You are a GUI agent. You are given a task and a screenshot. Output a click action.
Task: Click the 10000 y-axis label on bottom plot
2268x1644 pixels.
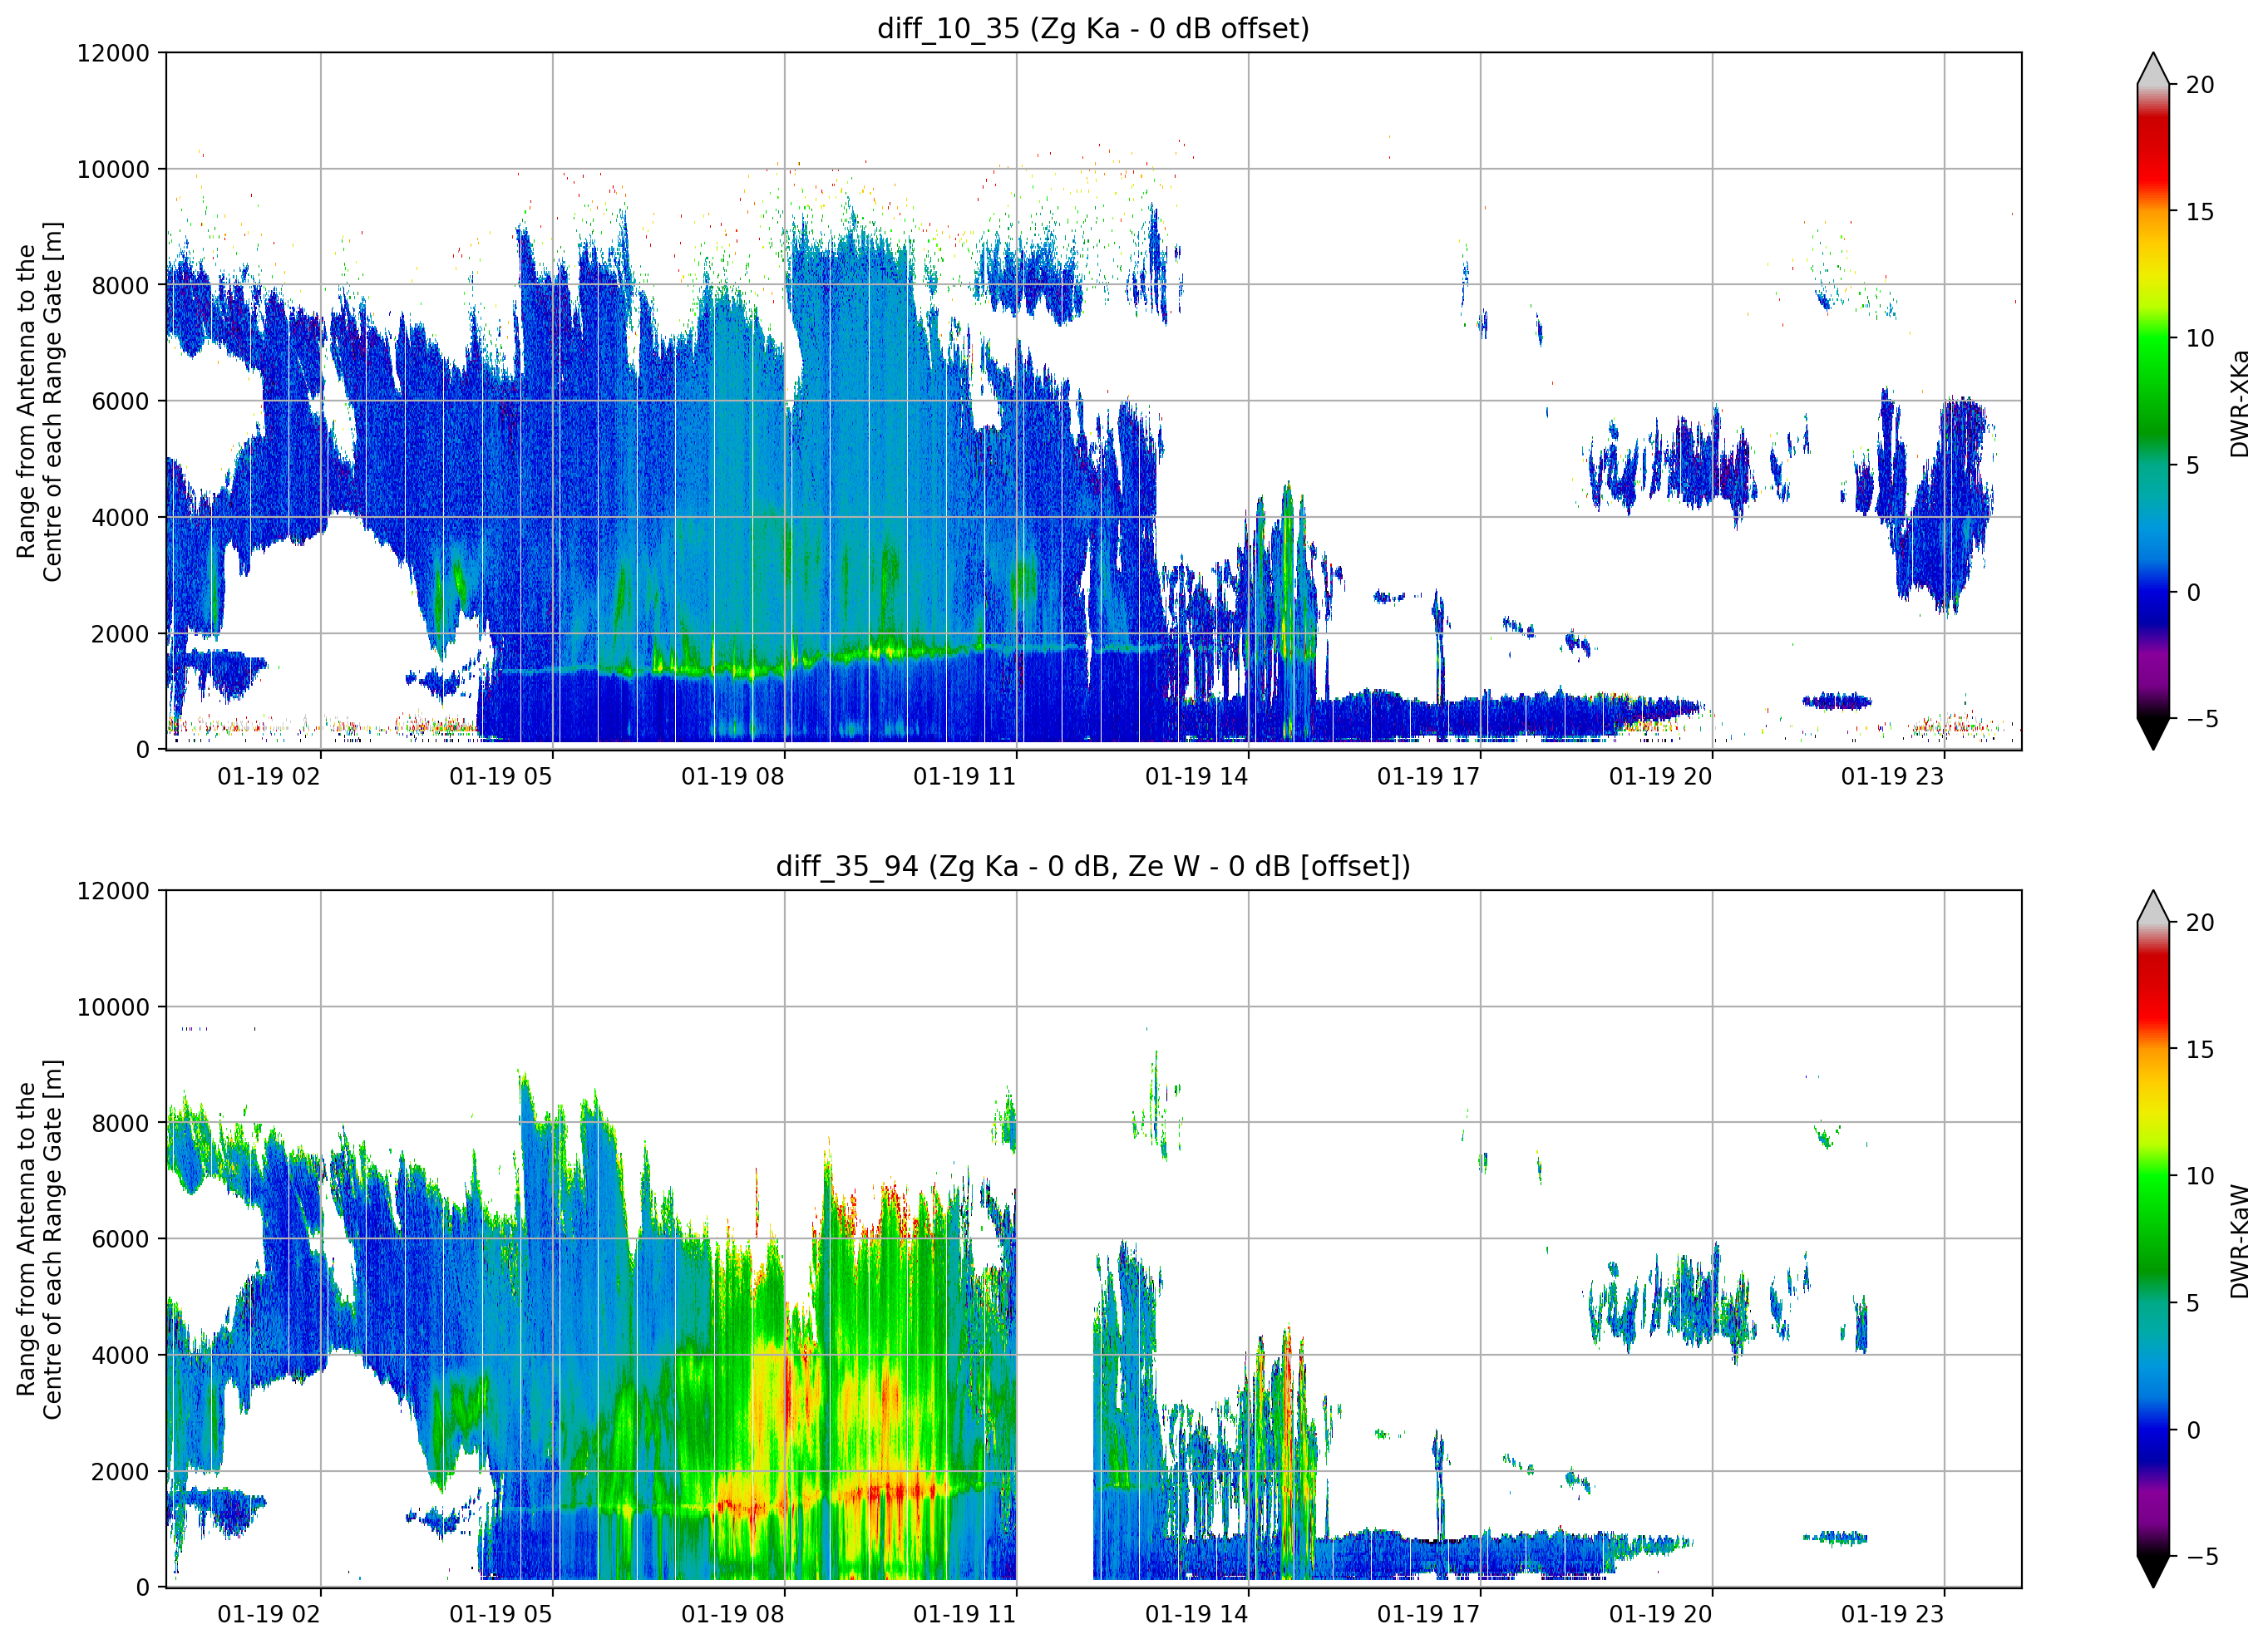(x=113, y=1007)
